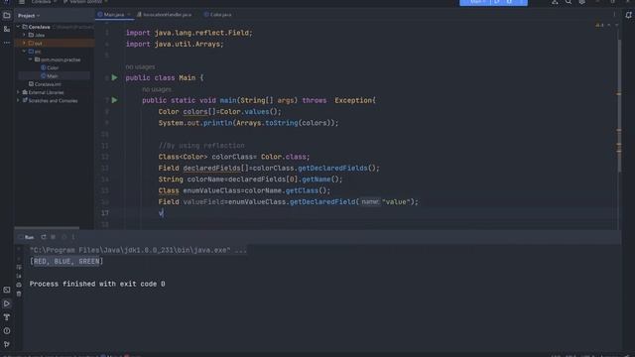Click 'no usages' hint above main method

click(157, 89)
